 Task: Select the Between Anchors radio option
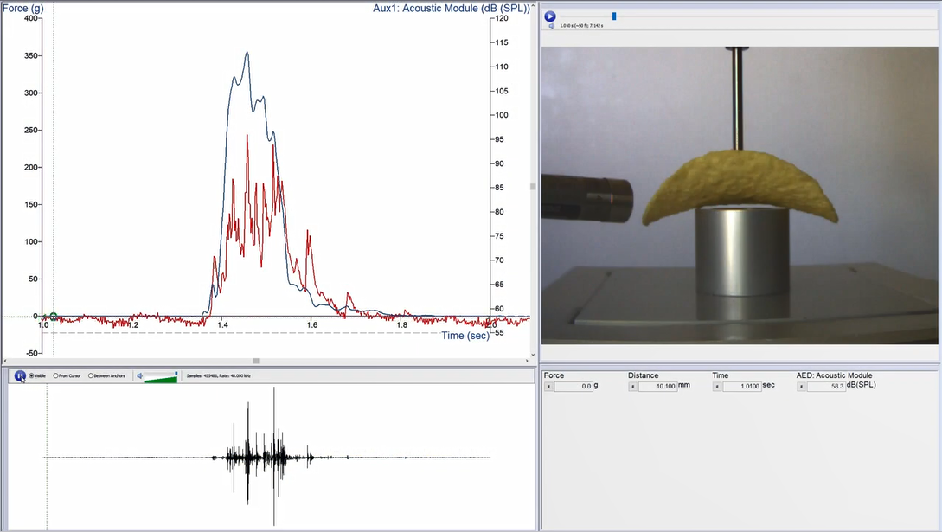91,375
